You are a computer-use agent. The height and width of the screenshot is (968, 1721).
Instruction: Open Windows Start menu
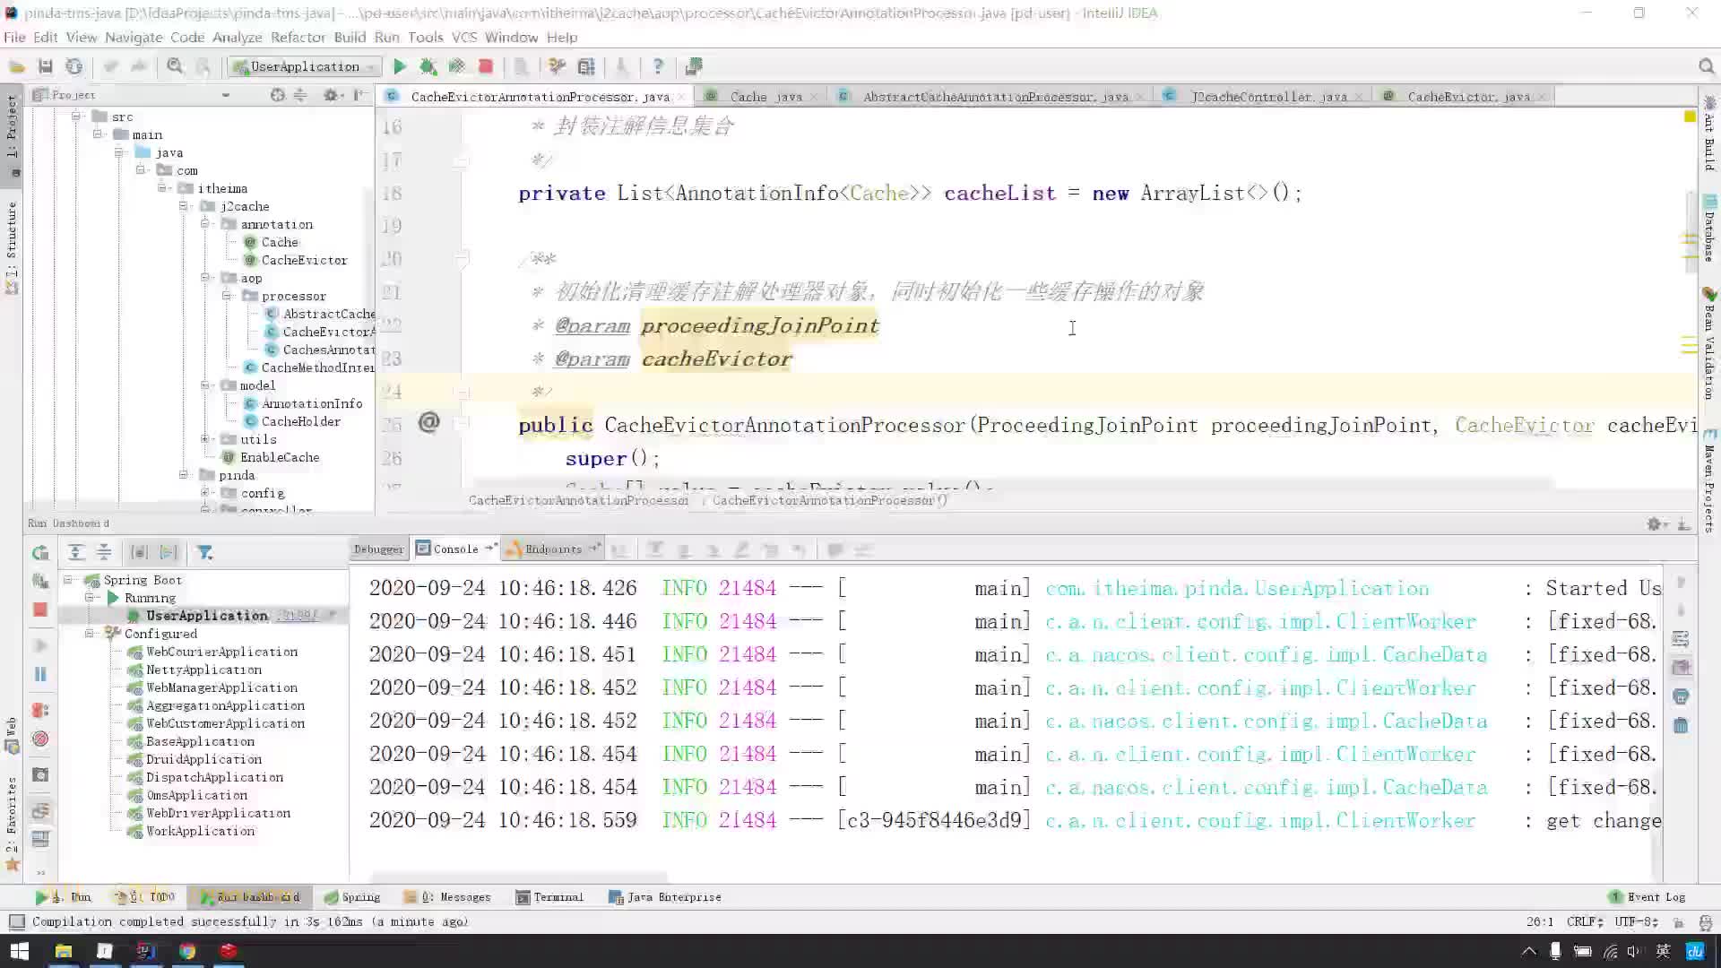click(20, 951)
